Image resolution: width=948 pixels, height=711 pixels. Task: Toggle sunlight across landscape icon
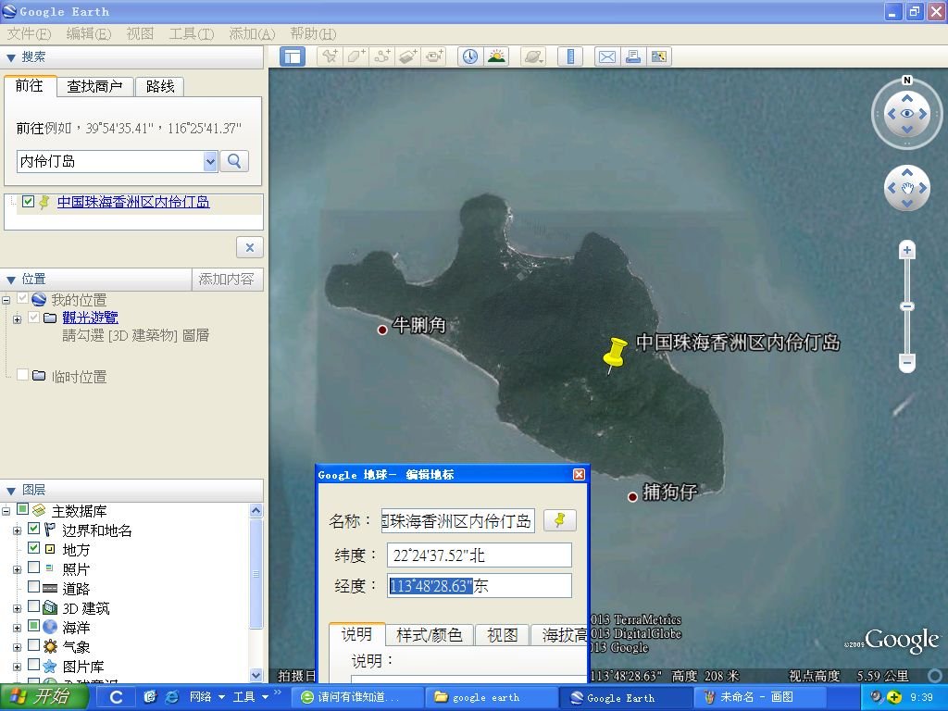(496, 56)
